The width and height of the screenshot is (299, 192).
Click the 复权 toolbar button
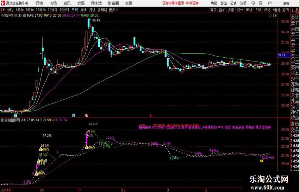213,10
